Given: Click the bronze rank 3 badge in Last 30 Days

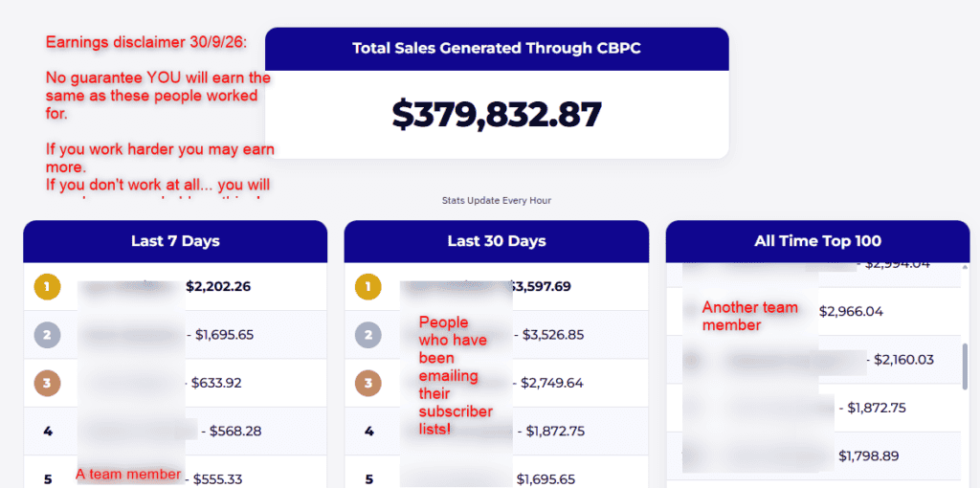Looking at the screenshot, I should point(368,383).
